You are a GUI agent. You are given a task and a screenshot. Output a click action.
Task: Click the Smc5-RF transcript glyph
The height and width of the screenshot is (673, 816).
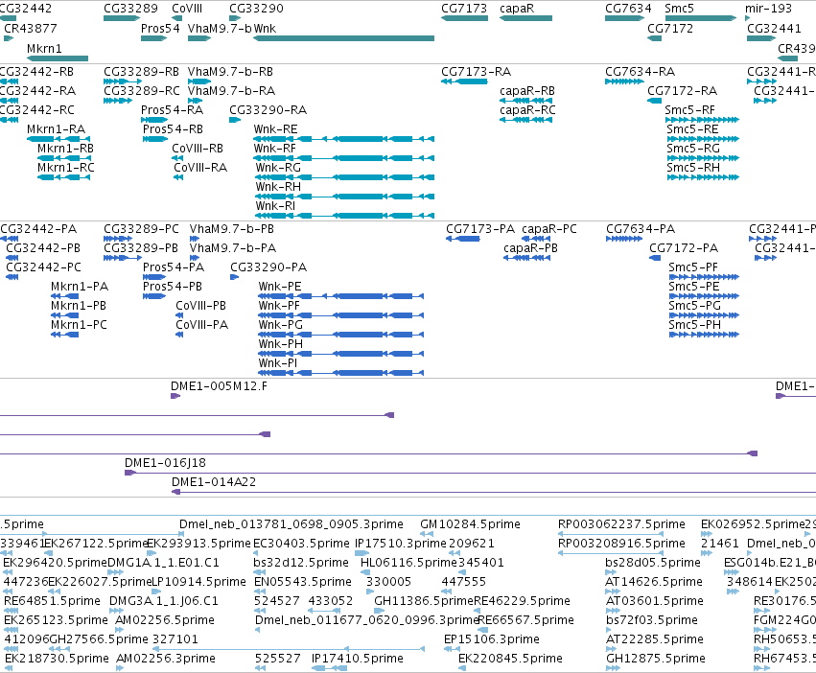702,120
